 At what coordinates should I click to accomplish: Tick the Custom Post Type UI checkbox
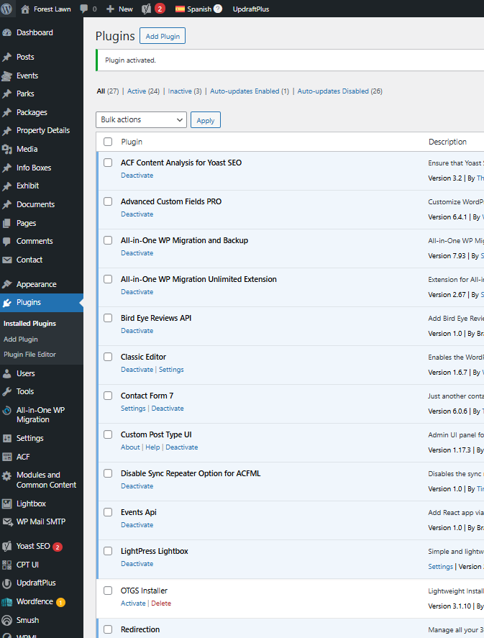(x=108, y=434)
